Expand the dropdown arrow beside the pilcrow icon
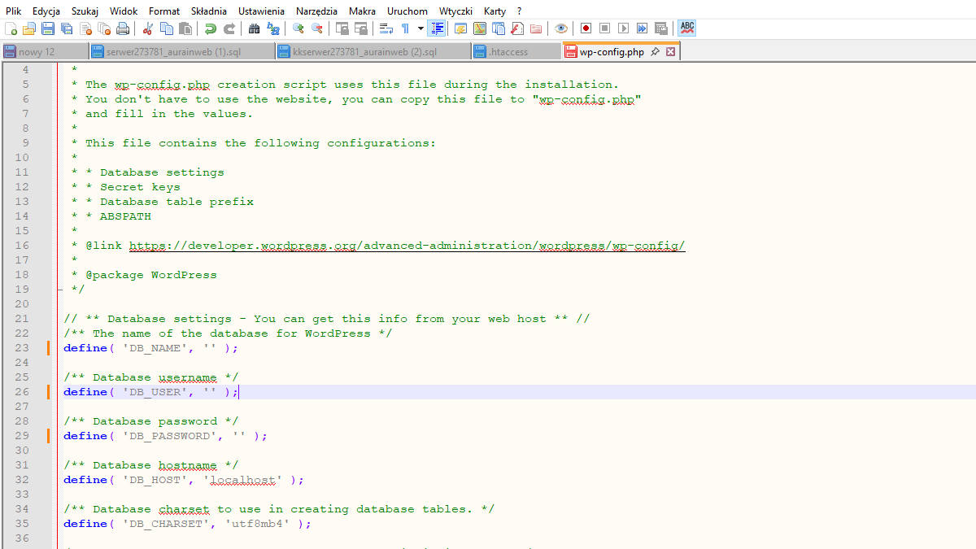976x549 pixels. click(420, 28)
